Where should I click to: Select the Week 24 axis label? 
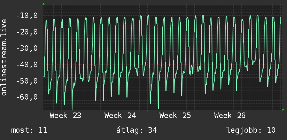120,116
